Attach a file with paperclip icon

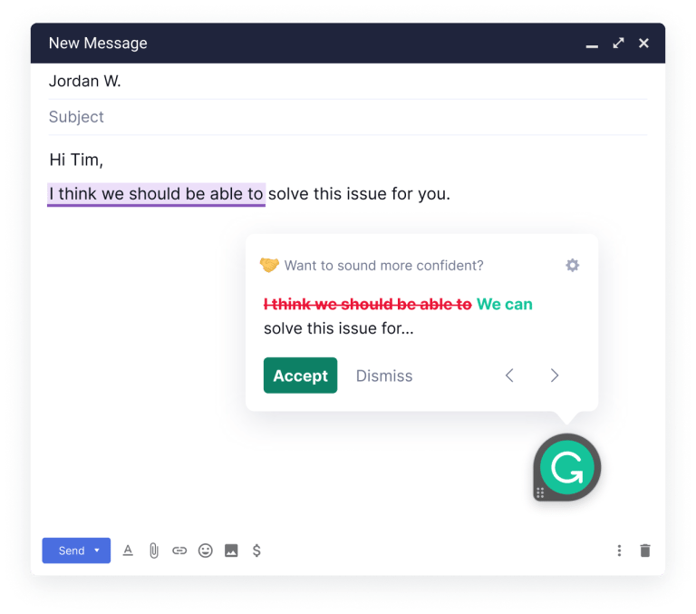point(153,551)
